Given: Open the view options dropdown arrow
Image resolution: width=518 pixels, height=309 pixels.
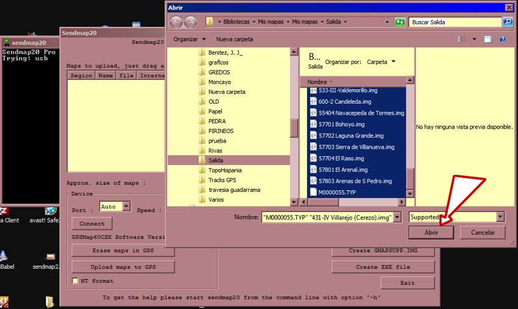Looking at the screenshot, I should pos(474,39).
